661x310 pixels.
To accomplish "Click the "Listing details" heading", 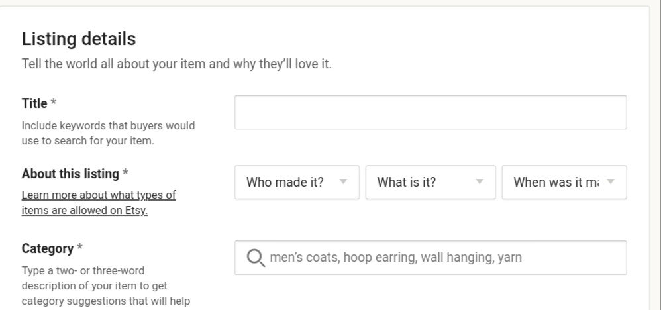I will (79, 39).
